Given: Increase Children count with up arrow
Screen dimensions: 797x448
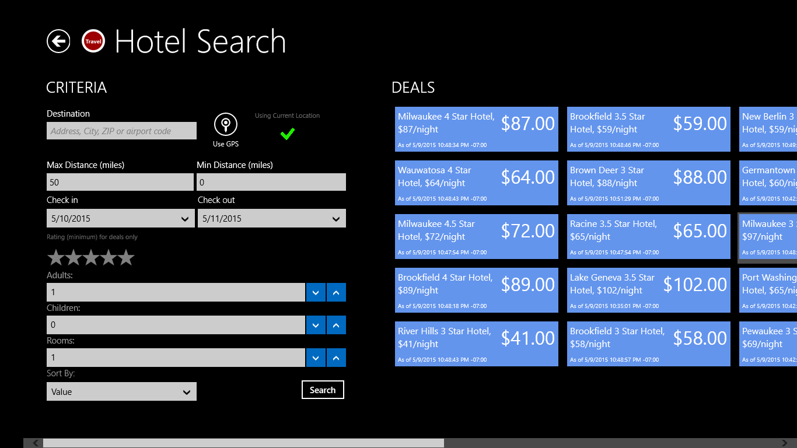Looking at the screenshot, I should tap(336, 325).
